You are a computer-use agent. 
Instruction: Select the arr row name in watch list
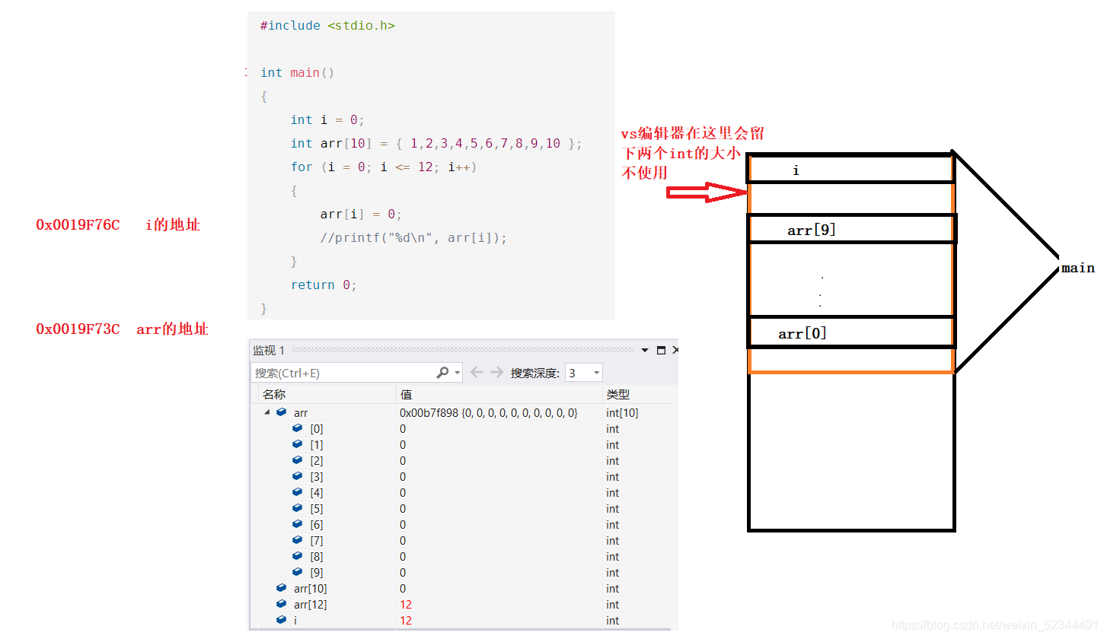(301, 413)
